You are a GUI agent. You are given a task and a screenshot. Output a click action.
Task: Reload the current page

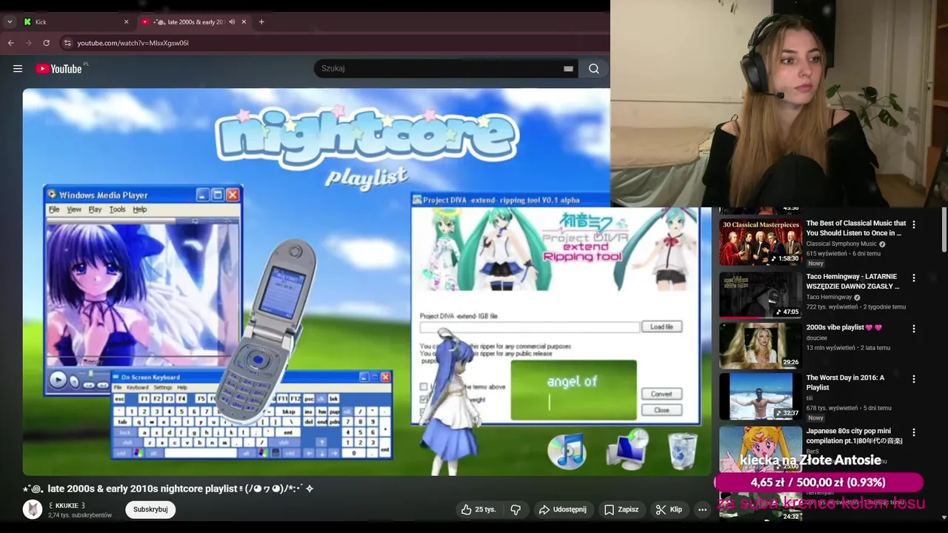pos(47,43)
